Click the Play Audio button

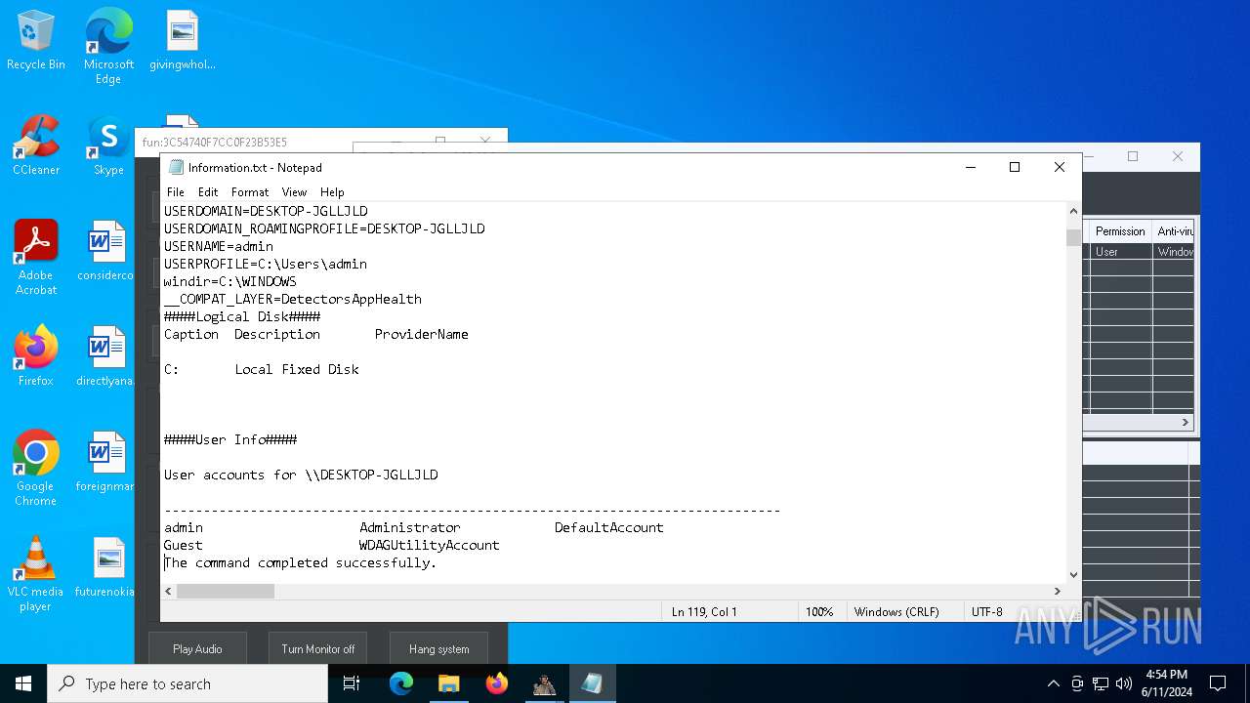coord(197,648)
